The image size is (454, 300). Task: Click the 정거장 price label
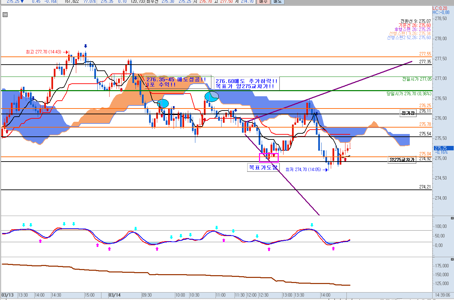(408, 113)
